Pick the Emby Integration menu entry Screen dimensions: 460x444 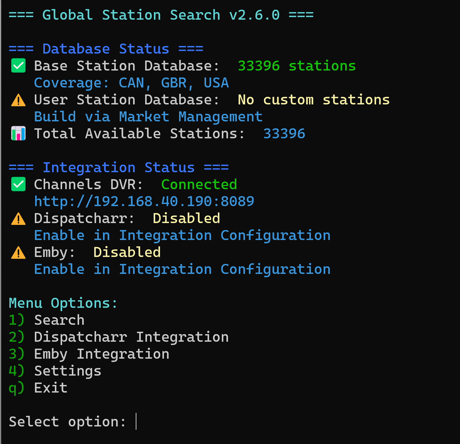[x=102, y=354]
